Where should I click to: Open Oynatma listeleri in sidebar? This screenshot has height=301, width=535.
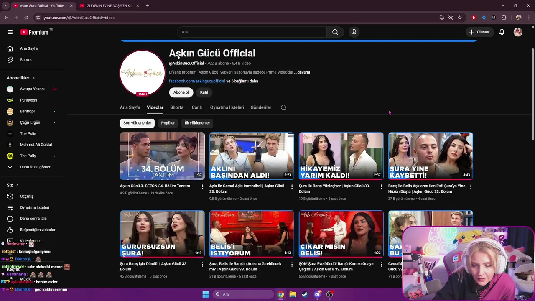pos(33,207)
